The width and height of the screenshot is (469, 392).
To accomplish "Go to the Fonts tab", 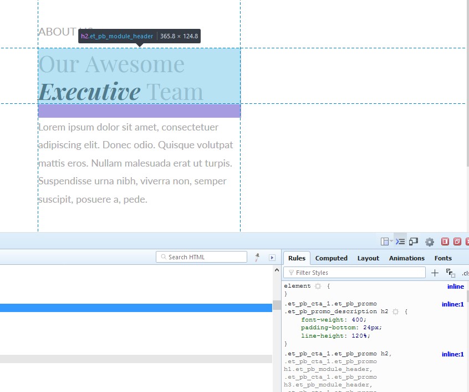I will [x=443, y=258].
